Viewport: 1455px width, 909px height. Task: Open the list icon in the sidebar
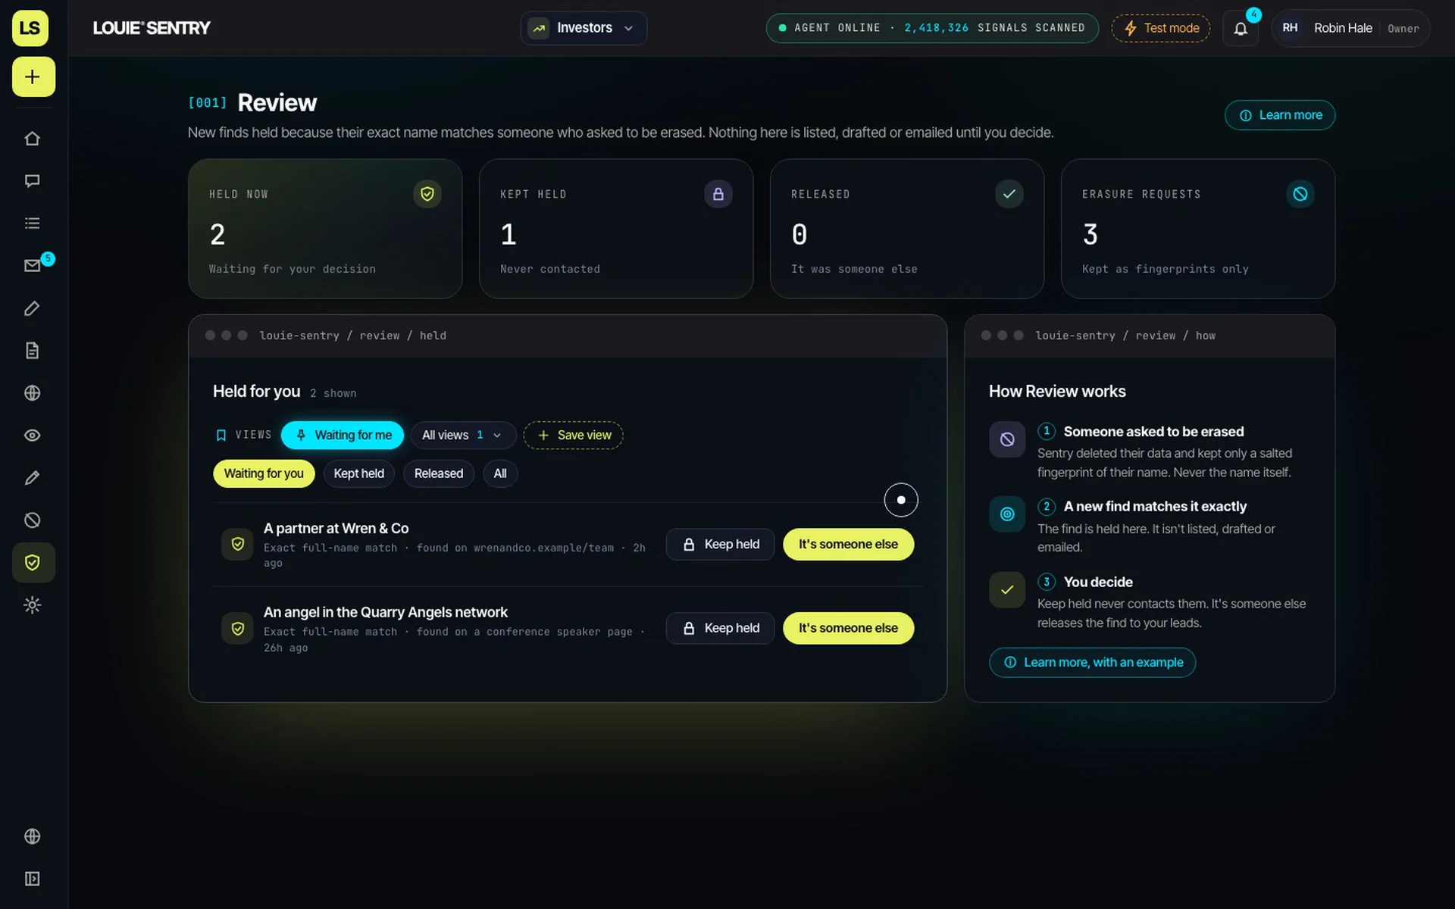click(x=32, y=223)
